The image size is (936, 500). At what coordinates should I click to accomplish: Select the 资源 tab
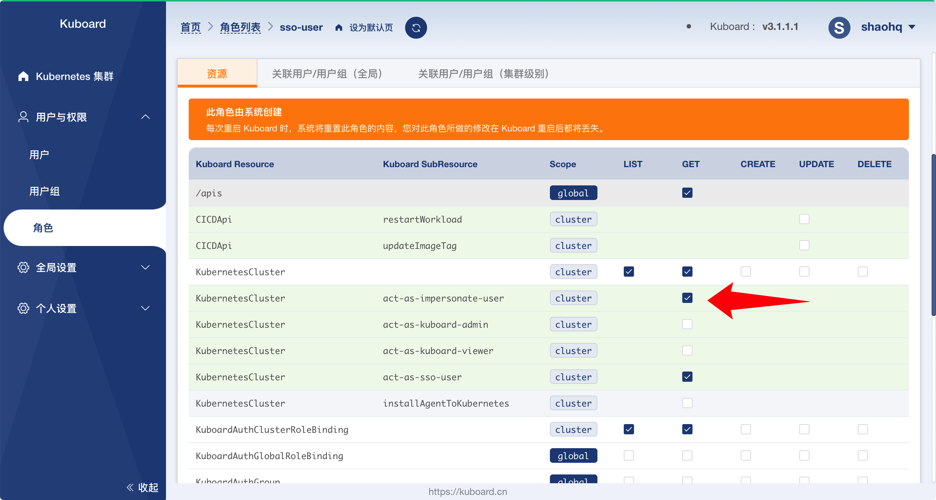pos(217,74)
